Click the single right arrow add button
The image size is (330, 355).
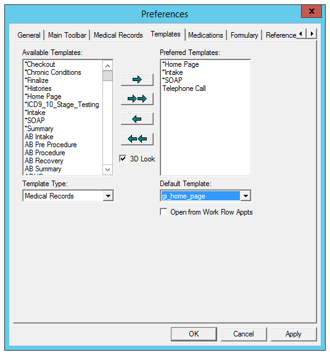[137, 80]
